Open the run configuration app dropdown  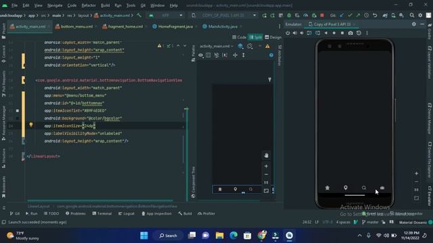(166, 16)
